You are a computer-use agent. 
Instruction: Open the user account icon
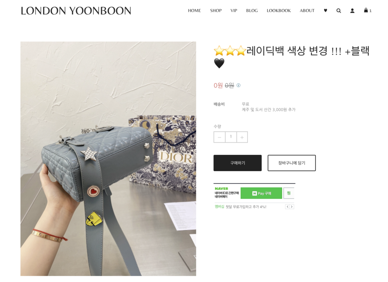pyautogui.click(x=352, y=11)
